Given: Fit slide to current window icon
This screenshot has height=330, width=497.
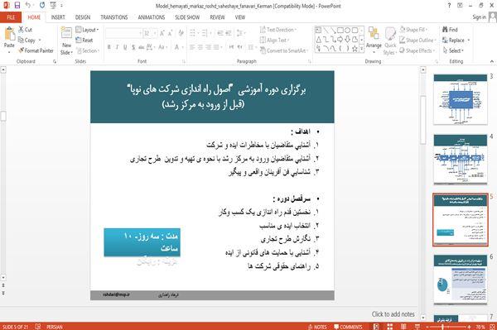Looking at the screenshot, I should [492, 327].
